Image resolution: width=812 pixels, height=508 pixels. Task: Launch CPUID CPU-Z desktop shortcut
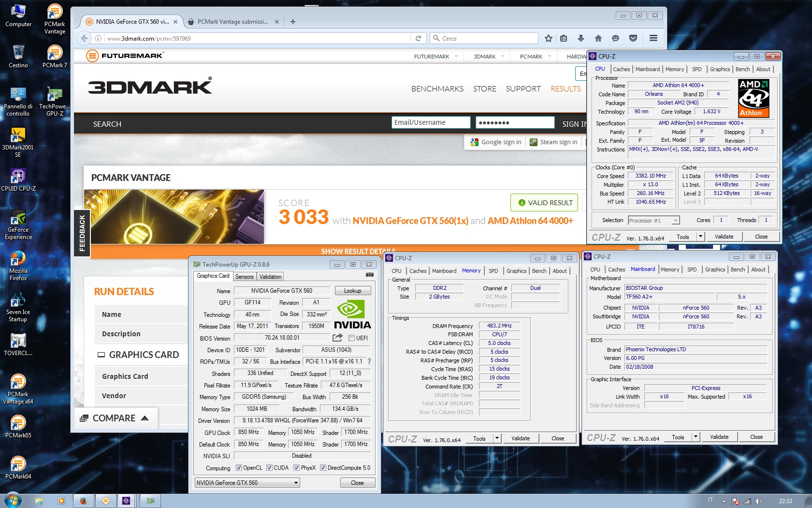pyautogui.click(x=18, y=180)
